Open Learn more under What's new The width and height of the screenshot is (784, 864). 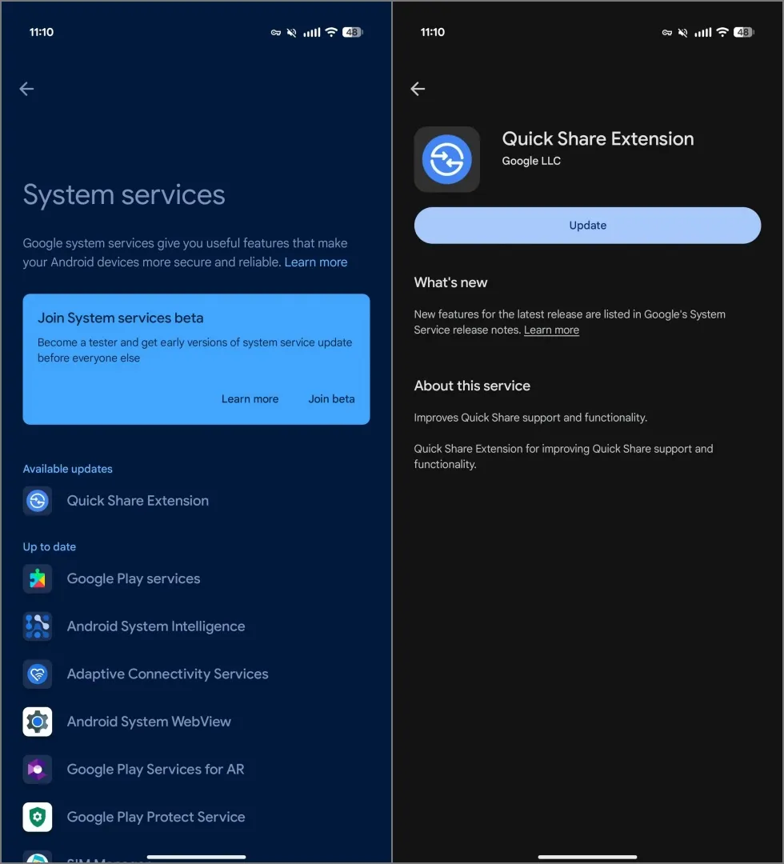click(x=551, y=330)
